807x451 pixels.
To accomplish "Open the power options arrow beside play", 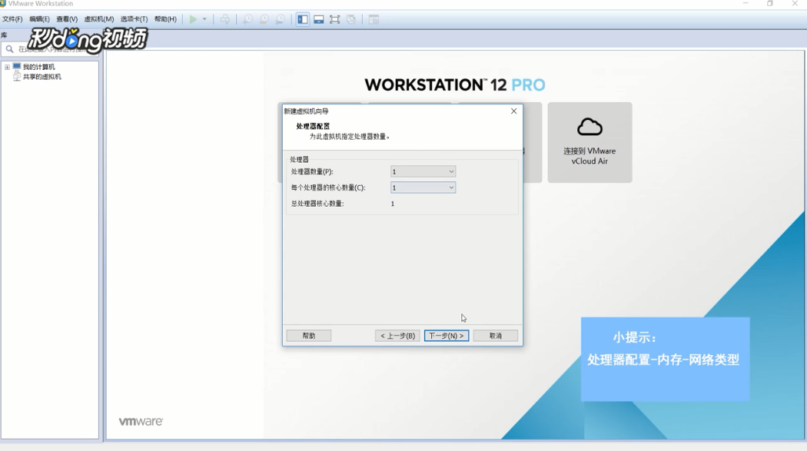I will coord(204,19).
